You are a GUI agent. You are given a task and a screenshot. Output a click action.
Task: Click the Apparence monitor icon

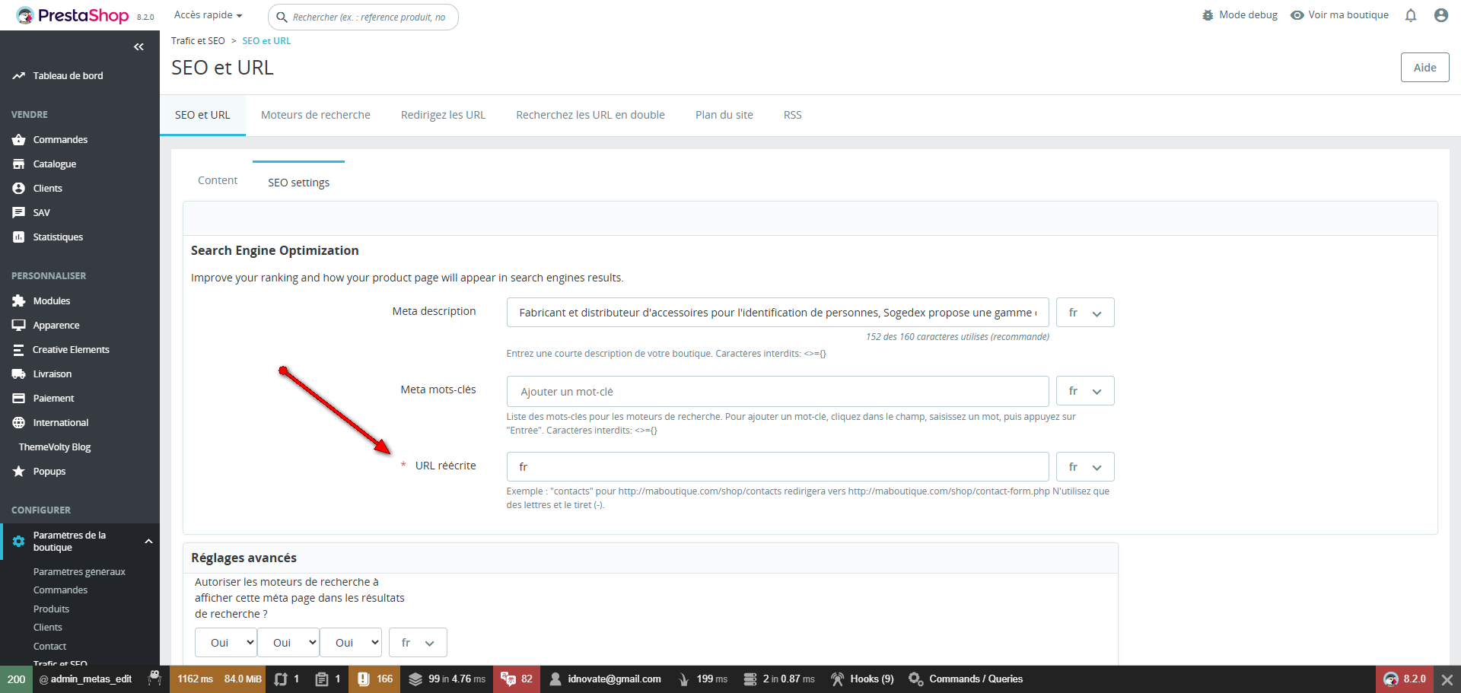click(19, 326)
